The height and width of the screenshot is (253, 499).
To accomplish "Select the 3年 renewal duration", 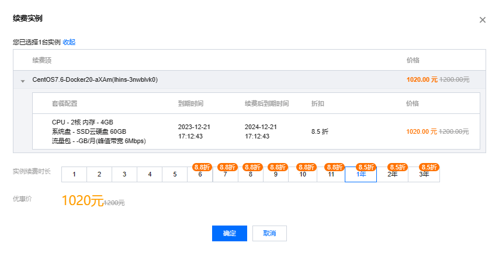I will pyautogui.click(x=424, y=174).
